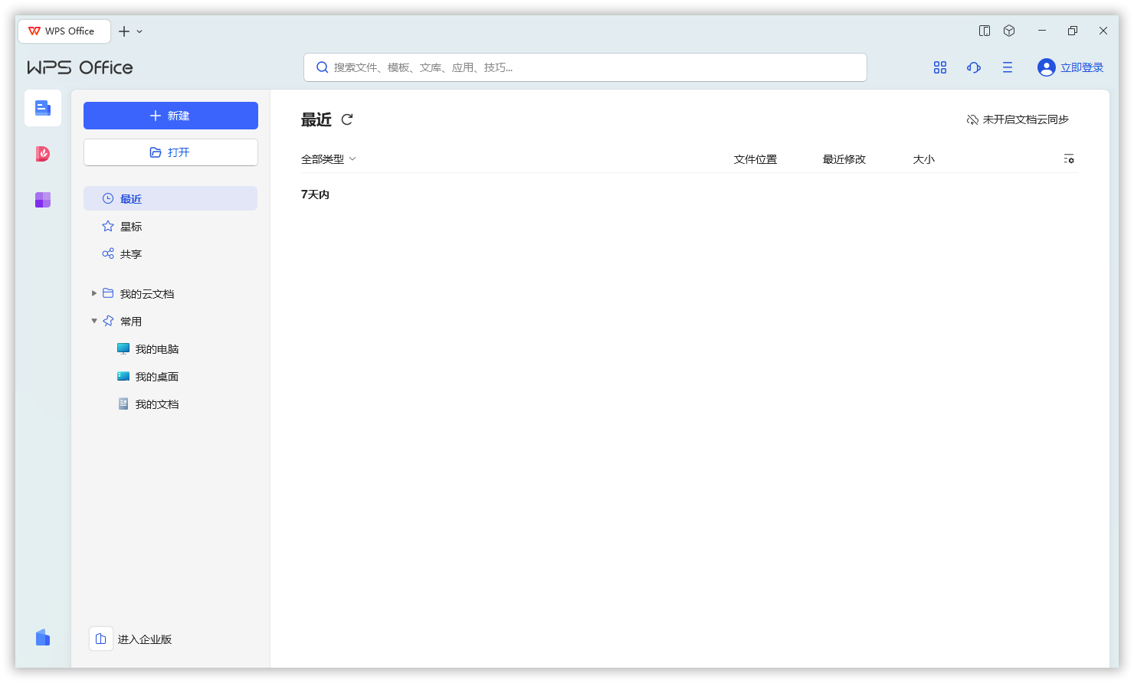
Task: Collapse the 常用 section
Action: pos(93,321)
